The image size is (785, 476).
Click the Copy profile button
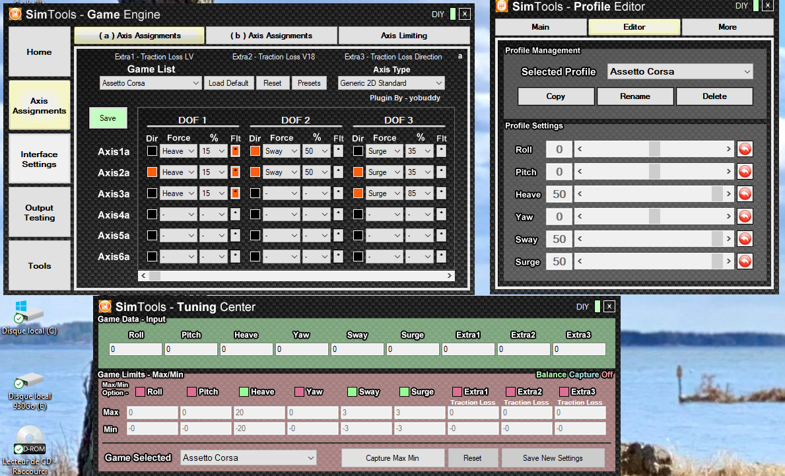pos(556,96)
